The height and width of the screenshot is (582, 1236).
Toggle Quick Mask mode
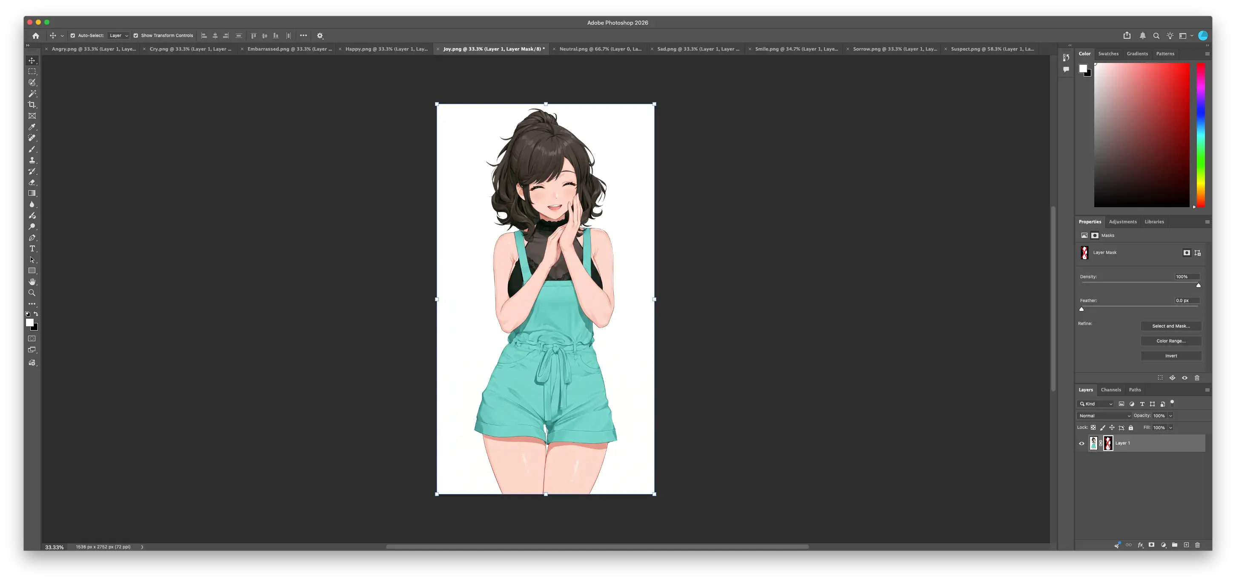tap(31, 338)
